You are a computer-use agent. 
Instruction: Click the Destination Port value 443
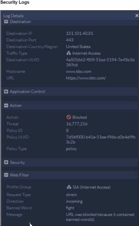(70, 40)
